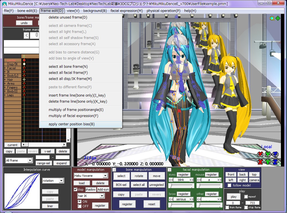The image size is (287, 213).
Task: Expand the Fingers track group
Action: pos(5,87)
